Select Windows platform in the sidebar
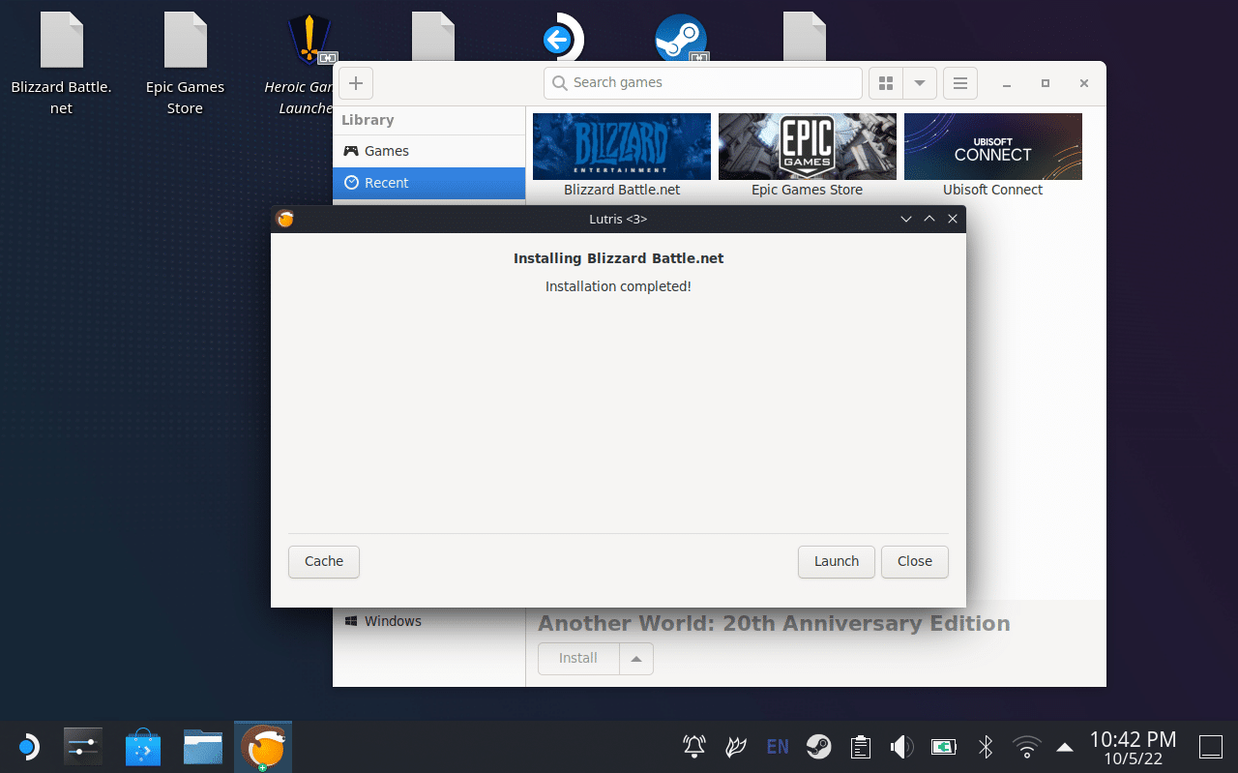The width and height of the screenshot is (1238, 773). click(x=429, y=621)
